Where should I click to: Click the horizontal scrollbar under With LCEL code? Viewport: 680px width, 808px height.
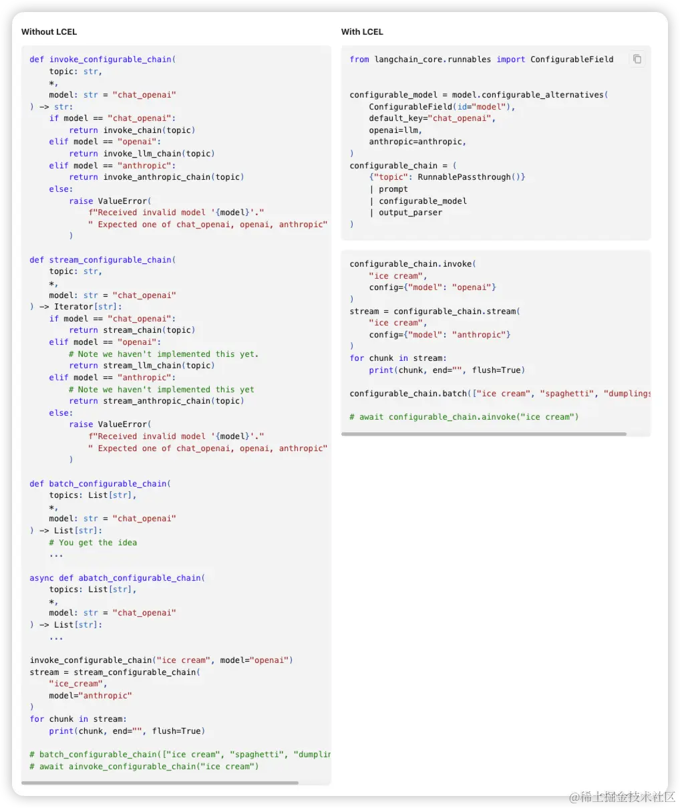(x=484, y=434)
